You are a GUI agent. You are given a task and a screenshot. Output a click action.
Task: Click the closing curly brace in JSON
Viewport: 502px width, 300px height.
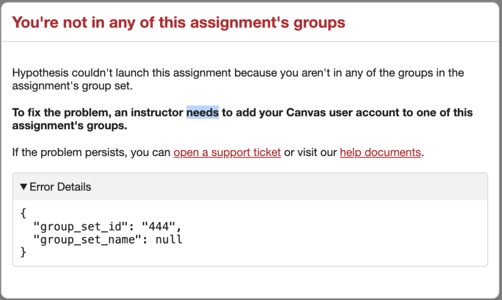(23, 252)
